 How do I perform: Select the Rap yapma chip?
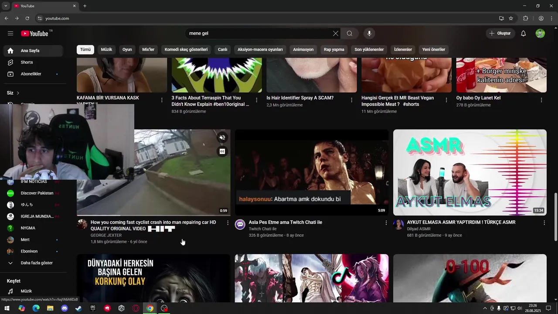coord(334,50)
